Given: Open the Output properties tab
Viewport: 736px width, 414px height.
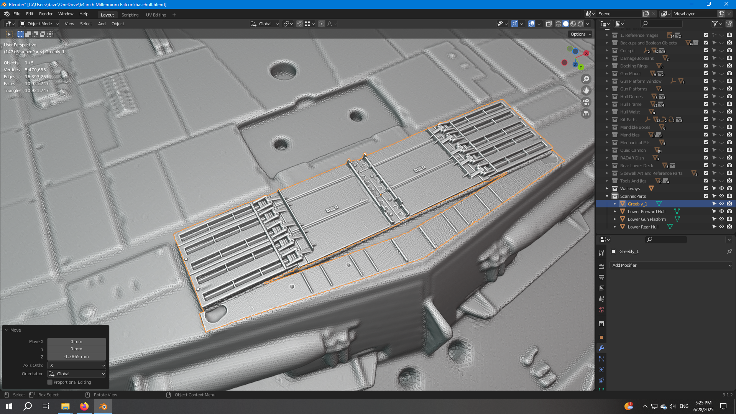Looking at the screenshot, I should (601, 277).
